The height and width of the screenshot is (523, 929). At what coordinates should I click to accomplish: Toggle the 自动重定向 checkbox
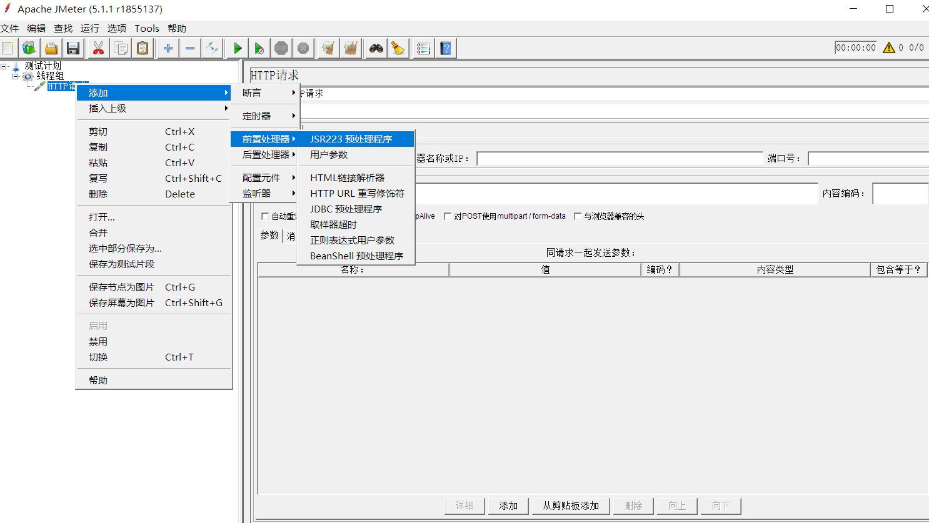point(265,216)
